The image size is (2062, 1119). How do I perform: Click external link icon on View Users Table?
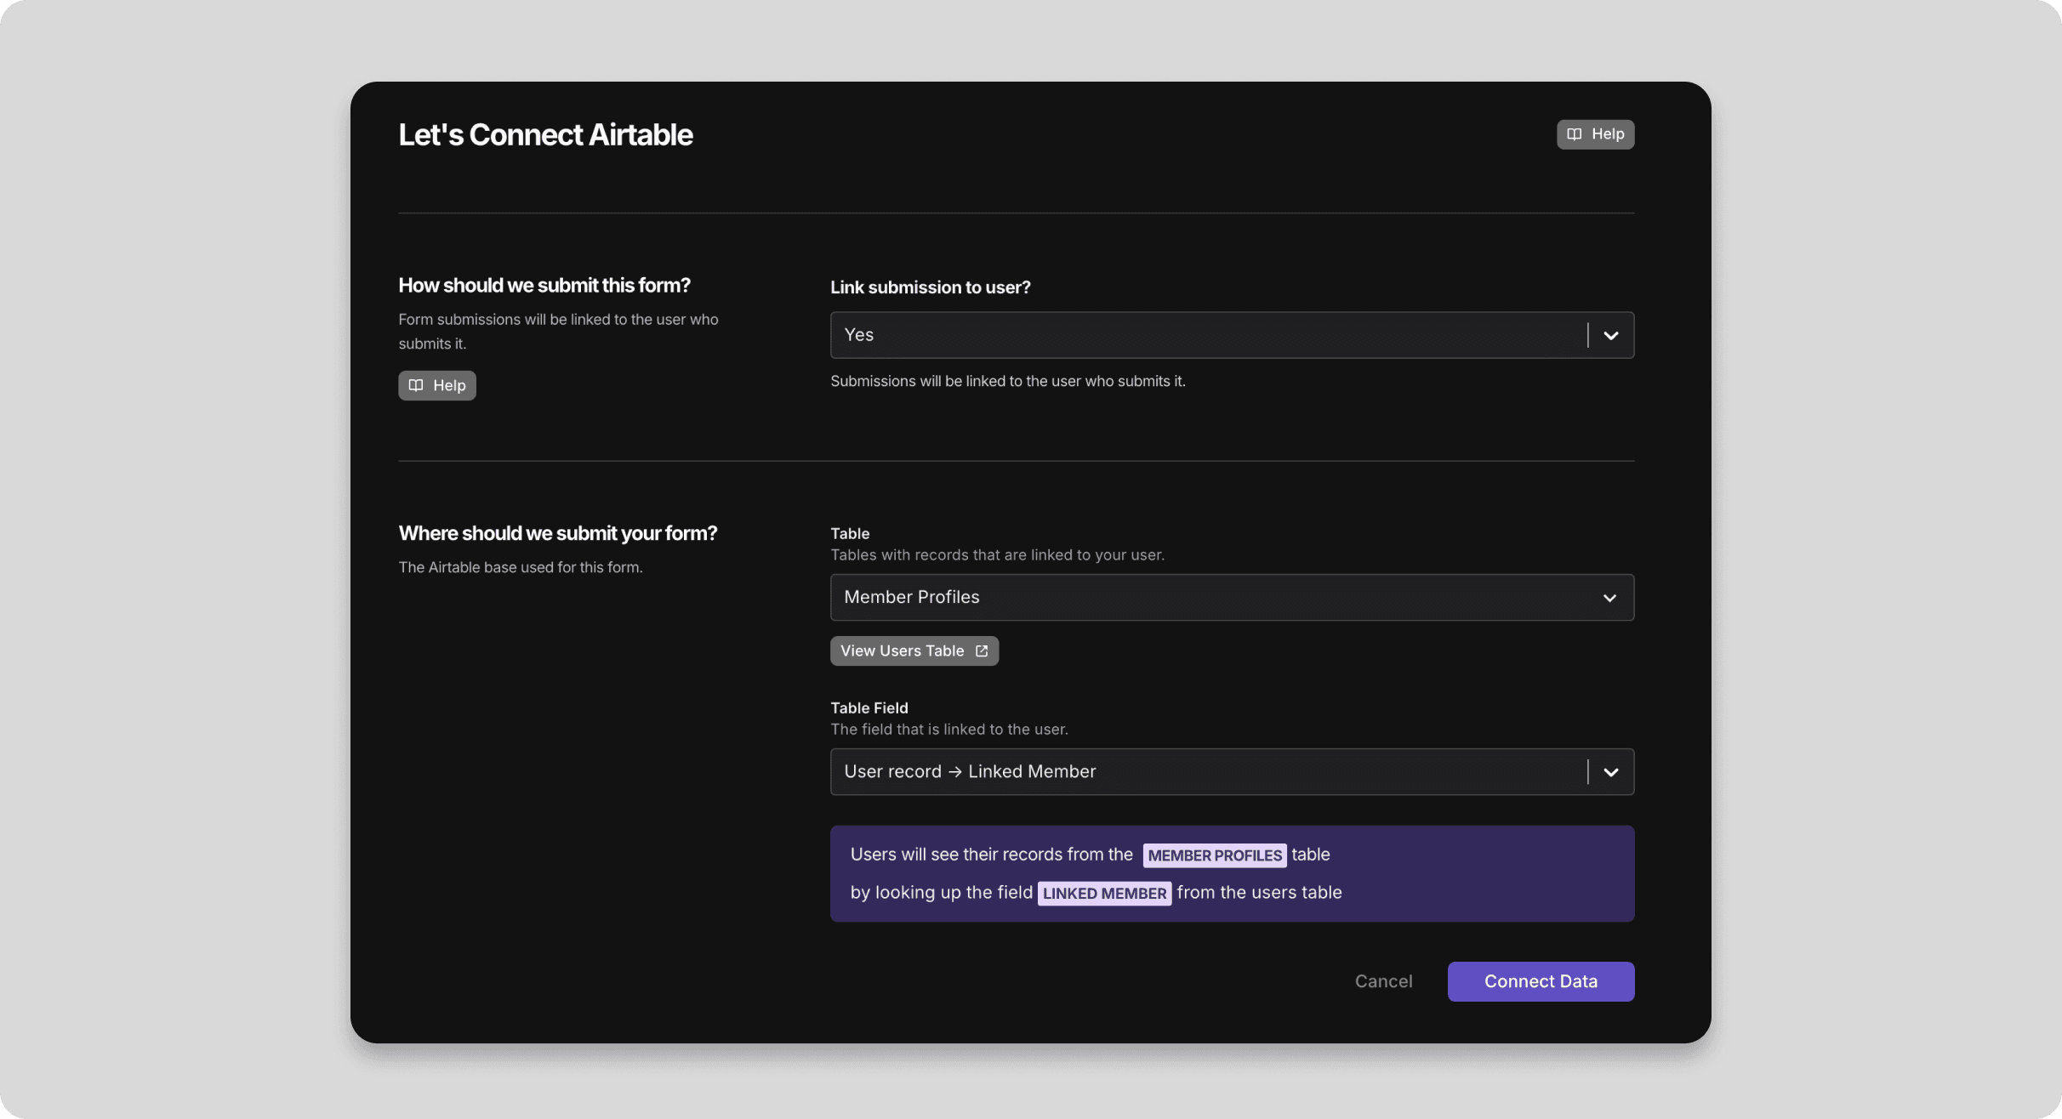(982, 650)
